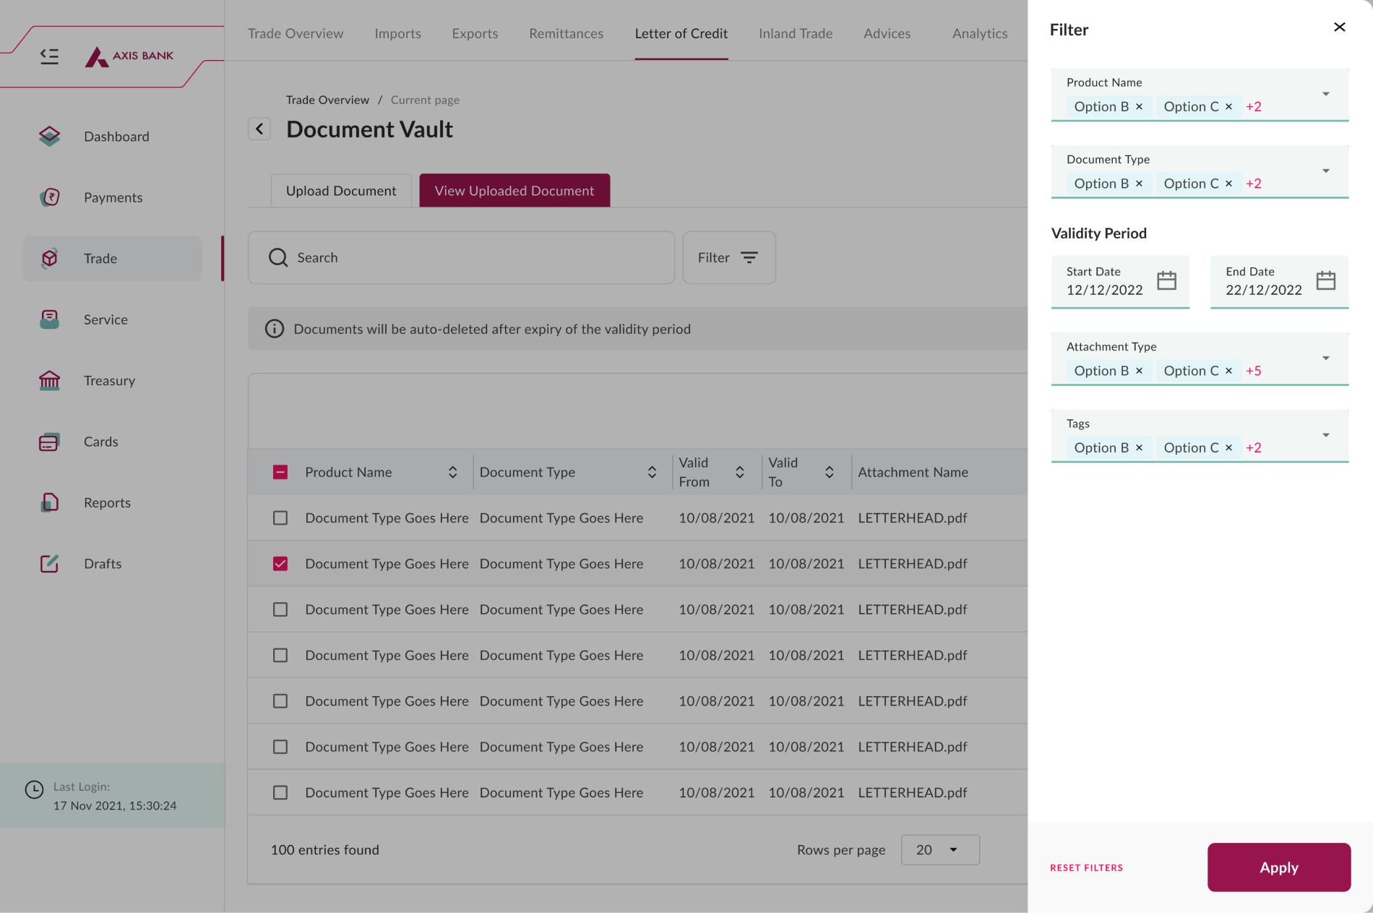Click the End Date calendar icon
The width and height of the screenshot is (1373, 913).
tap(1325, 280)
